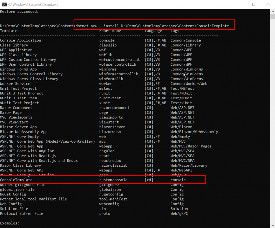Click the vertical scrollbar thumb

tap(273, 17)
